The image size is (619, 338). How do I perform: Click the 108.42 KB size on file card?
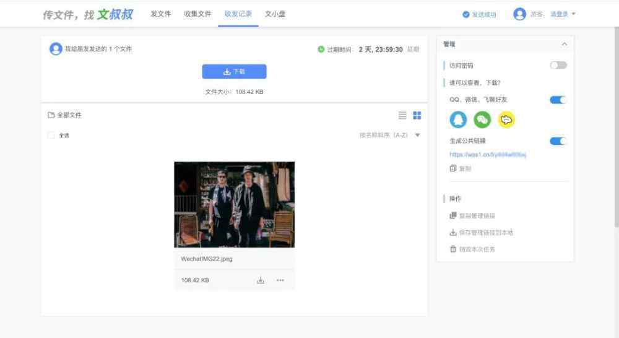[x=195, y=280]
